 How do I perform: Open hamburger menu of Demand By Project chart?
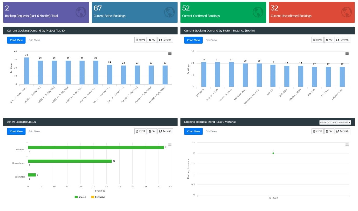point(170,53)
